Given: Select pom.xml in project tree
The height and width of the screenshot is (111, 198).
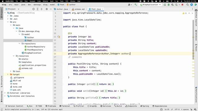Looking at the screenshot, I should point(17,90).
